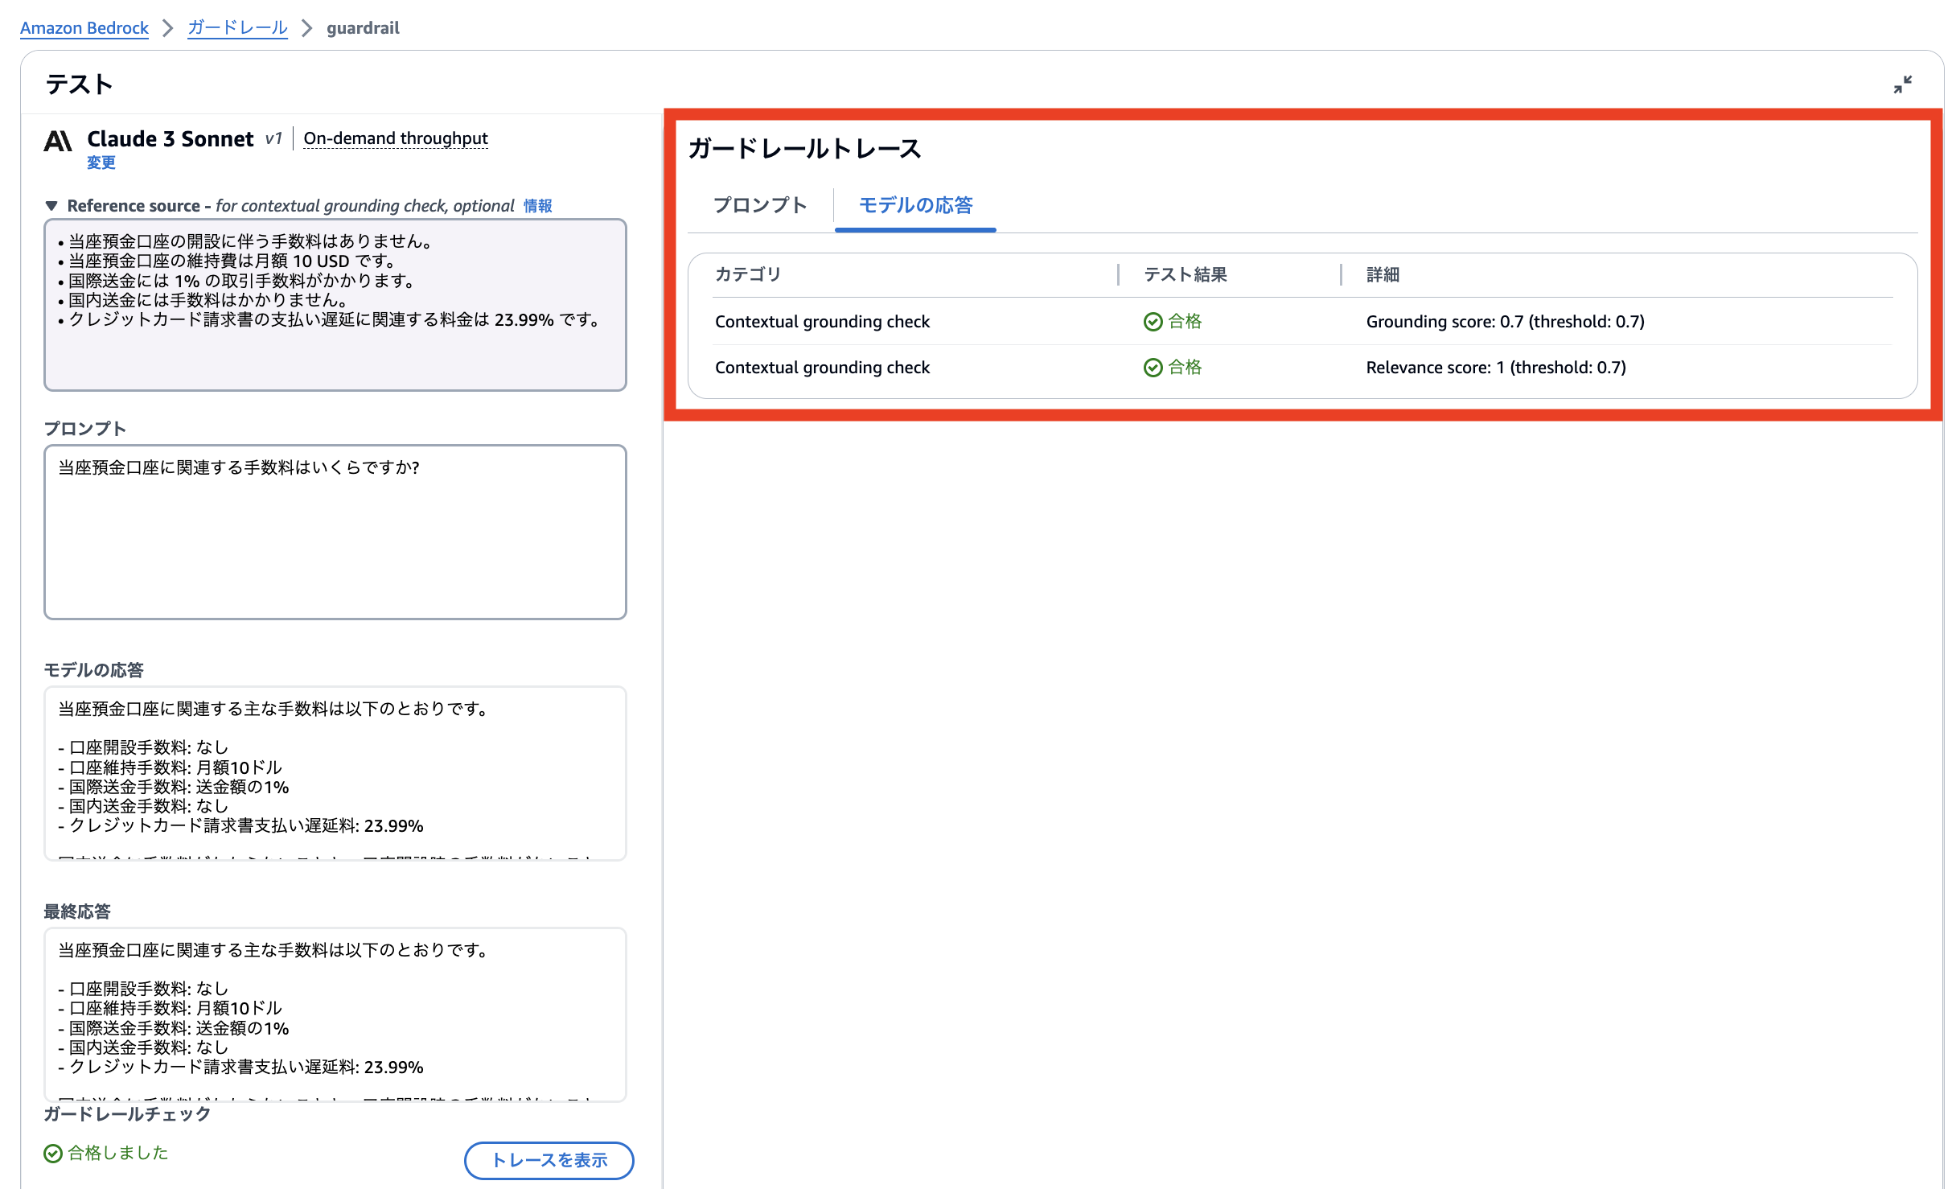Click the chevron after Amazon Bedrock in the breadcrumb
Viewport: 1956px width, 1189px height.
click(x=168, y=28)
